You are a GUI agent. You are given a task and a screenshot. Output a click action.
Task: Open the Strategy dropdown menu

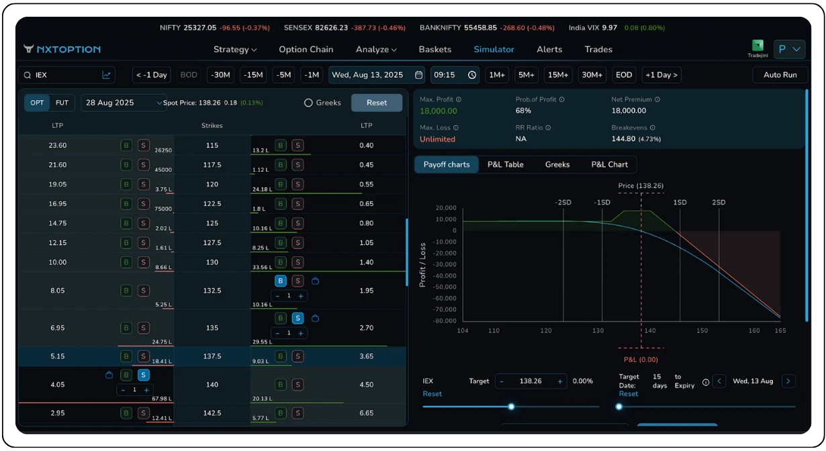pyautogui.click(x=235, y=50)
